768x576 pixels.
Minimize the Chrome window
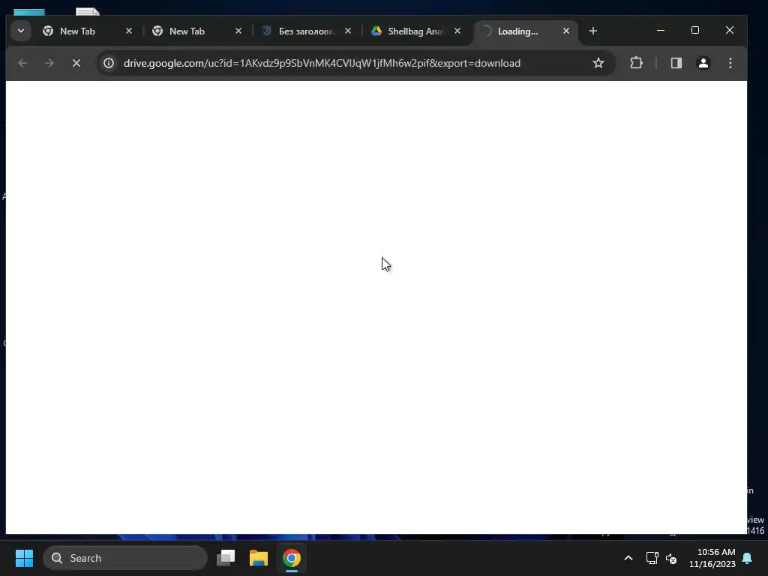[x=661, y=30]
